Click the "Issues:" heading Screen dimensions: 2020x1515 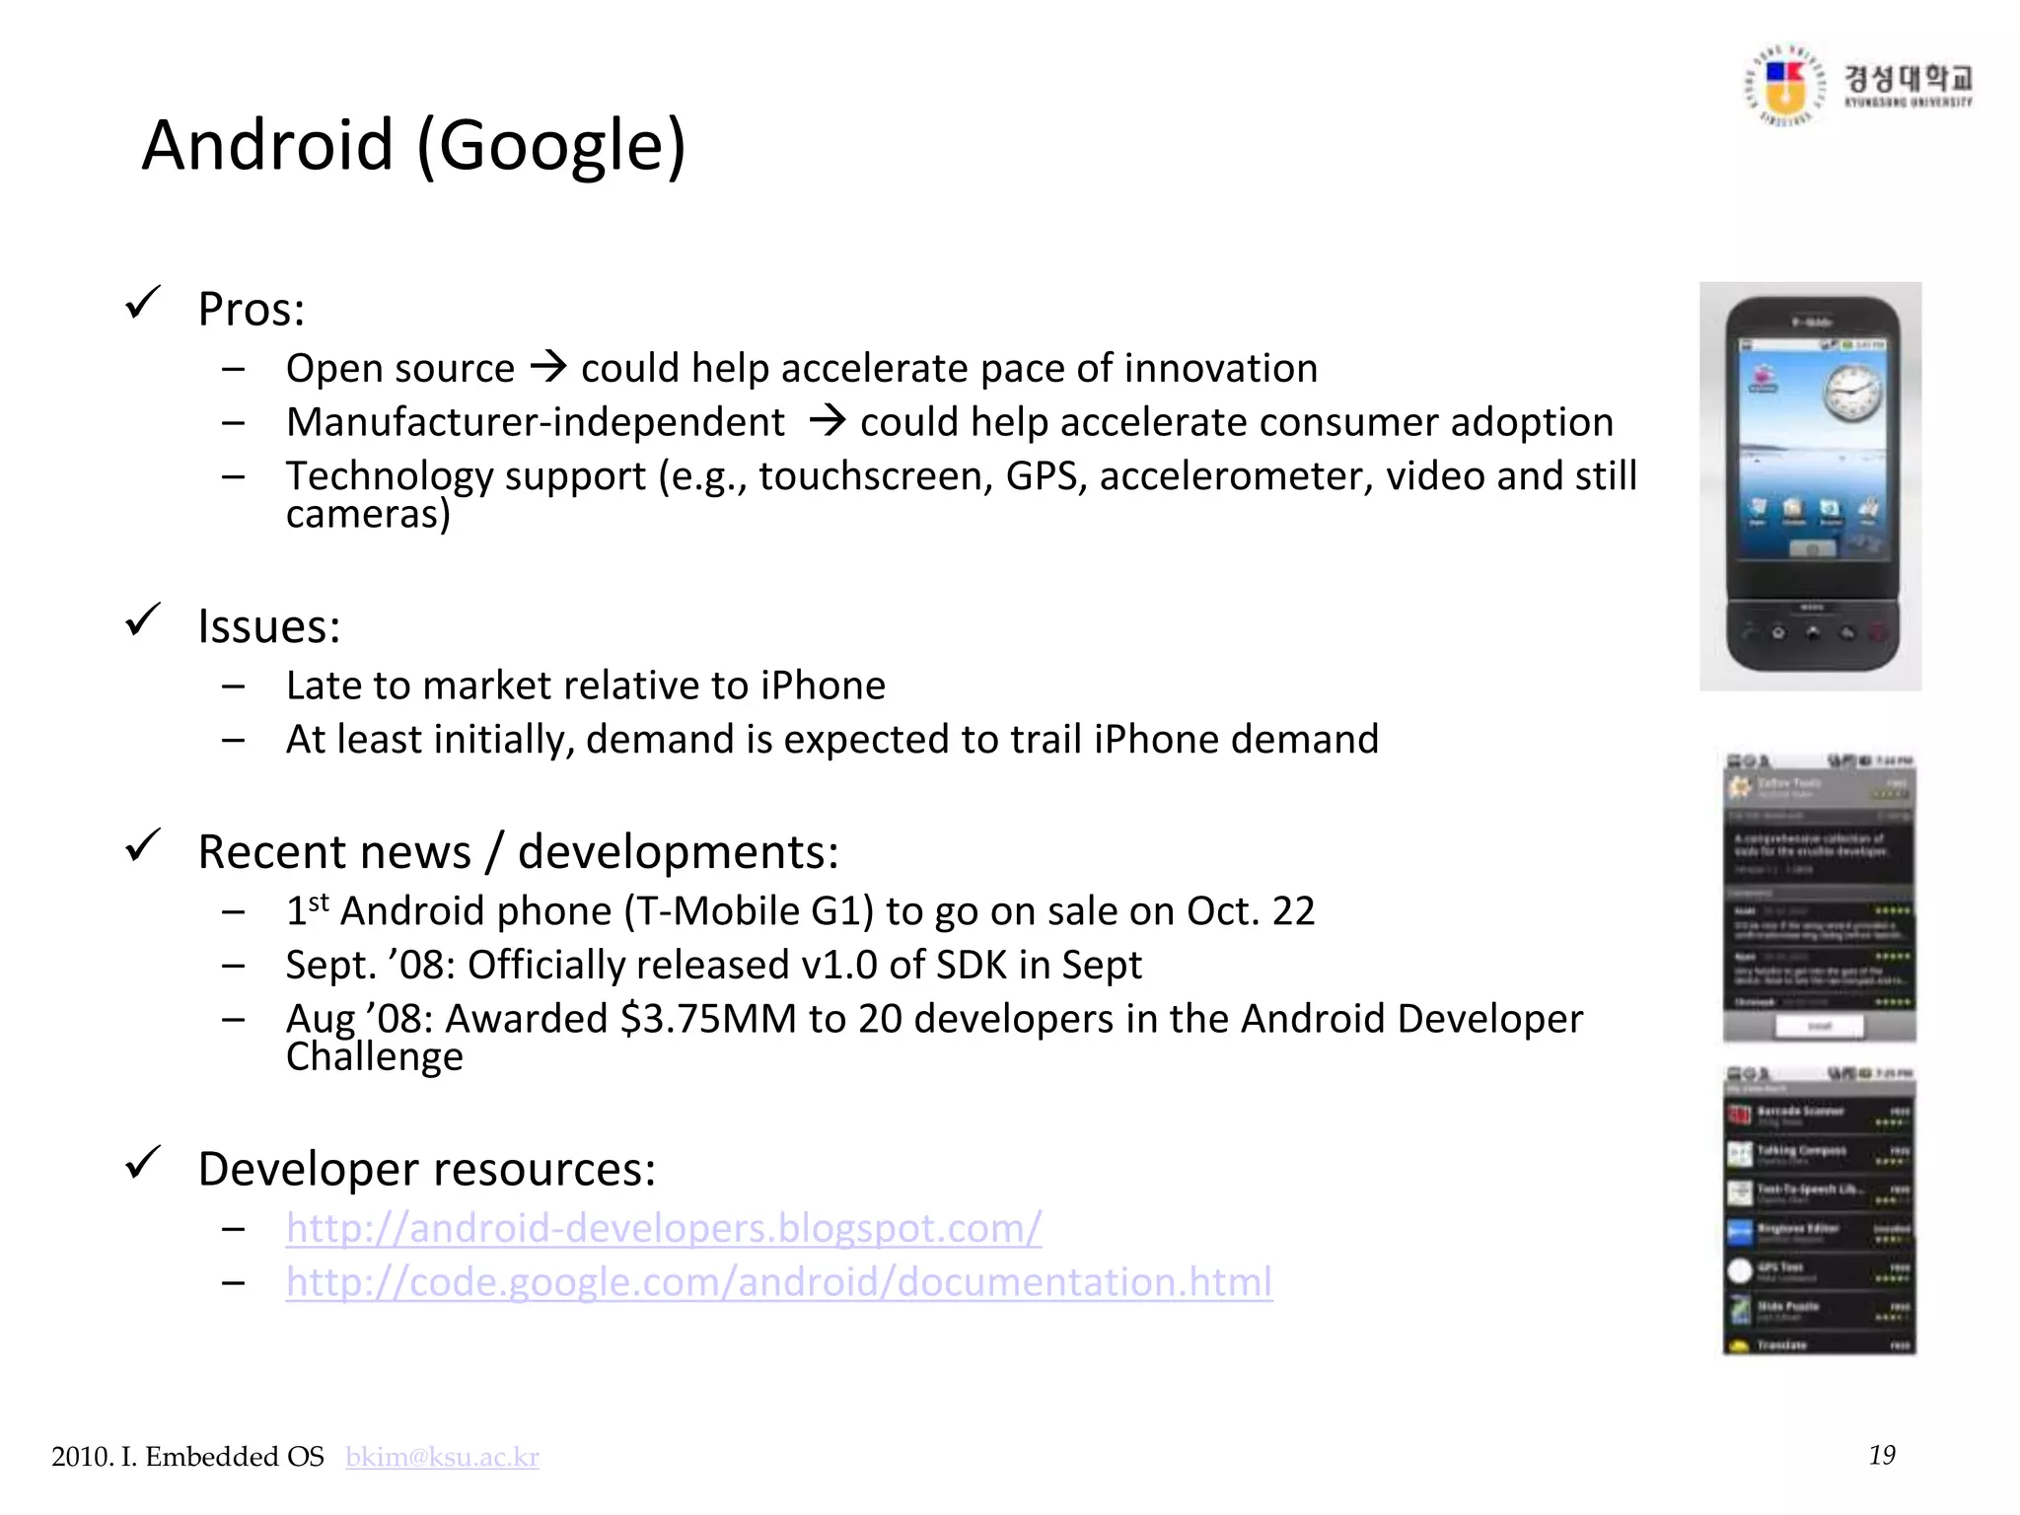pos(269,626)
